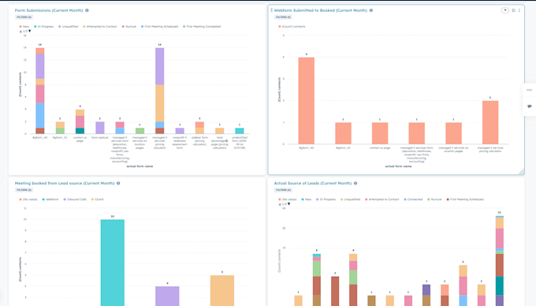Screen dimensions: 536x306
Task: Go to next legend page in Form Submissions
Action: click(x=30, y=31)
